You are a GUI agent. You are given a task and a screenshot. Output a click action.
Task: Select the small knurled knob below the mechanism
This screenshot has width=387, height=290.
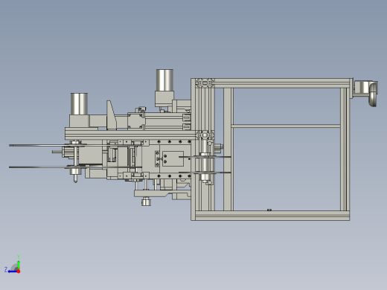[146, 202]
